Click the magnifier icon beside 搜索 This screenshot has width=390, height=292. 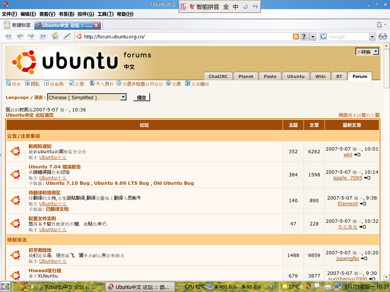[x=8, y=83]
